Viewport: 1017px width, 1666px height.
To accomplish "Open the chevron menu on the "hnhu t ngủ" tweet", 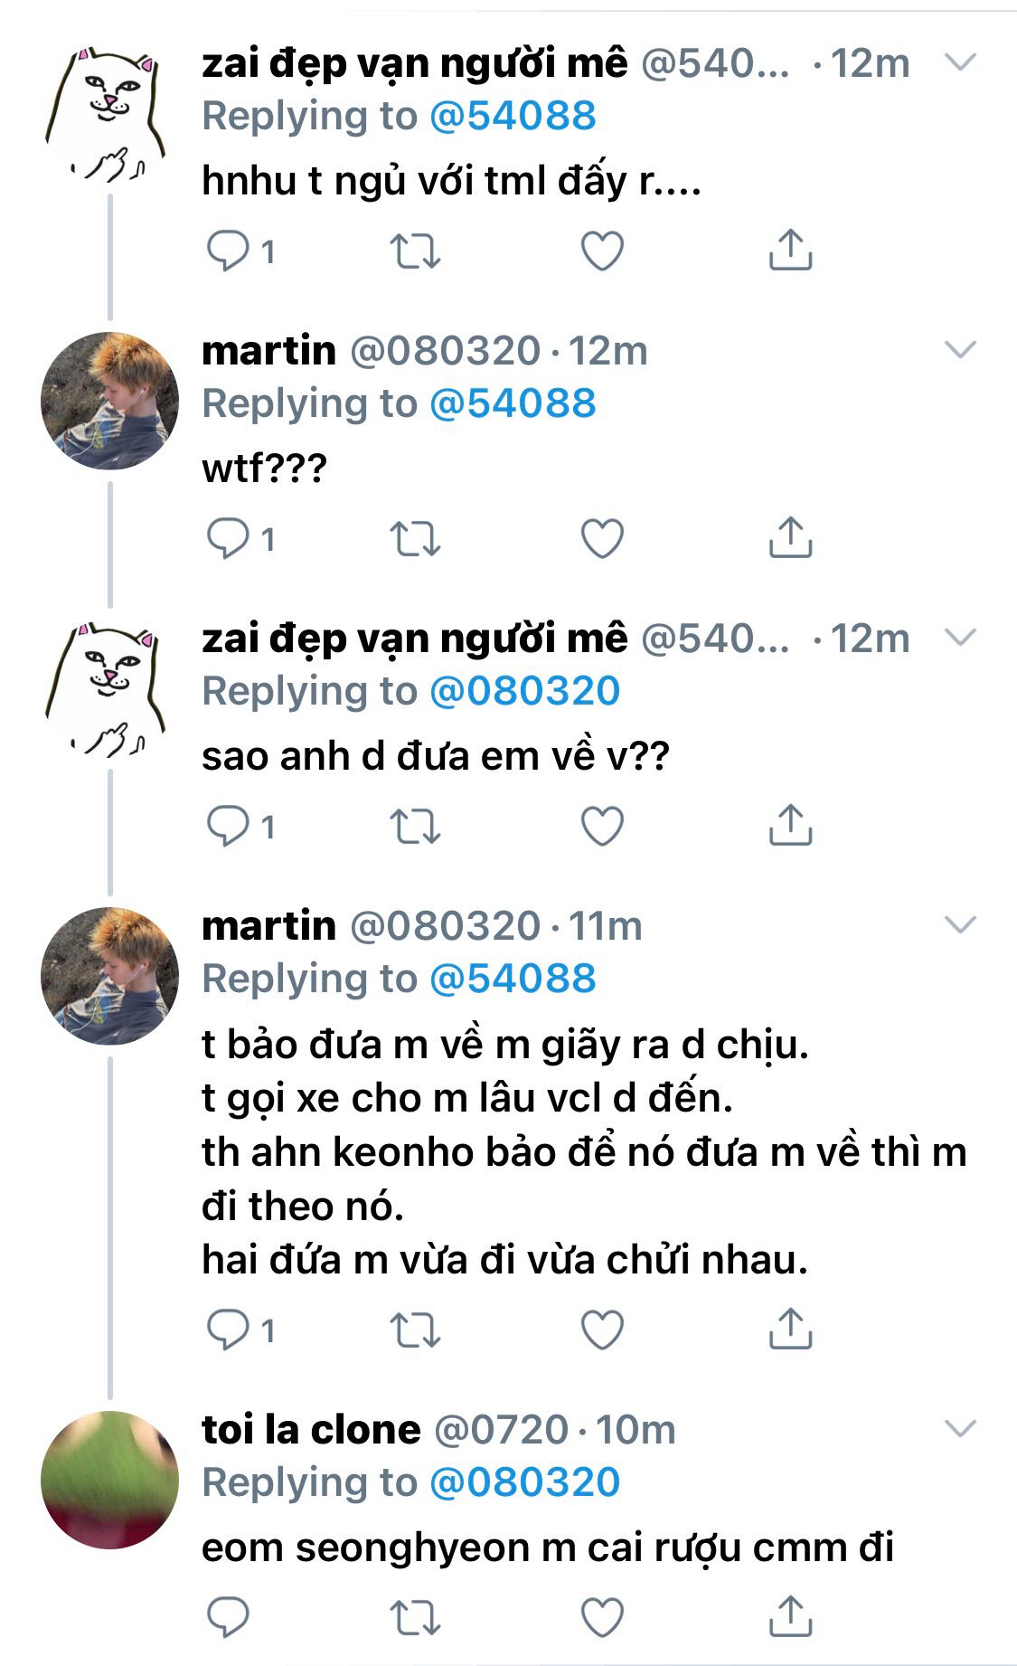I will pos(960,62).
